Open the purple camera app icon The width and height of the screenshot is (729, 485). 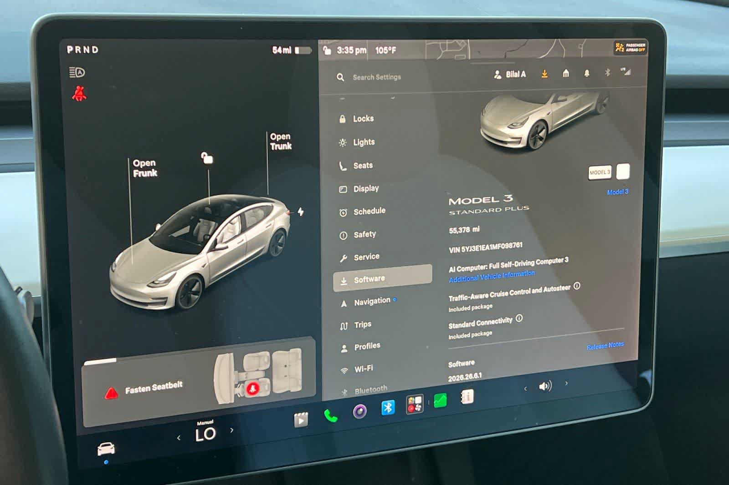(359, 412)
